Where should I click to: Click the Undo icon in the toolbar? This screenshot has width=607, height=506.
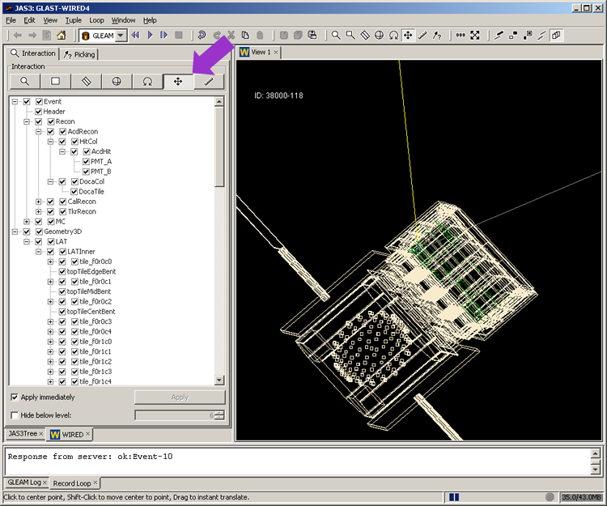pos(202,36)
